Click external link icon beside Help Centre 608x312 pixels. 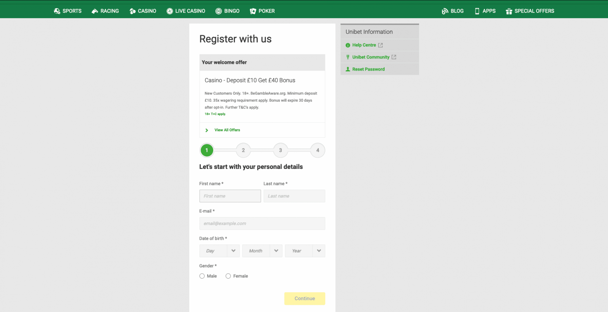click(380, 45)
